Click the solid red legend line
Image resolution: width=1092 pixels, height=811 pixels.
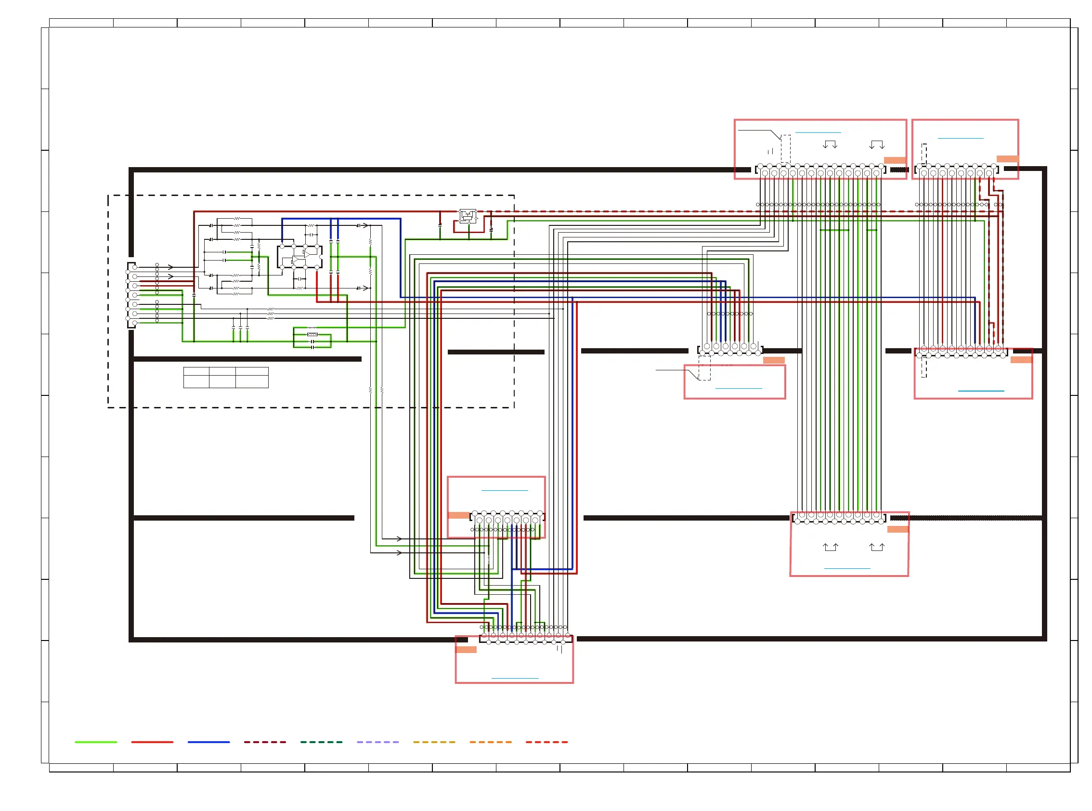coord(152,742)
